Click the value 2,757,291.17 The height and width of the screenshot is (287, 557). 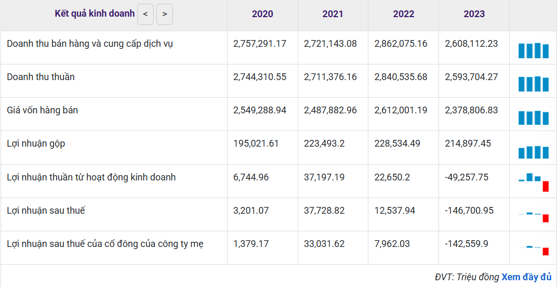260,44
